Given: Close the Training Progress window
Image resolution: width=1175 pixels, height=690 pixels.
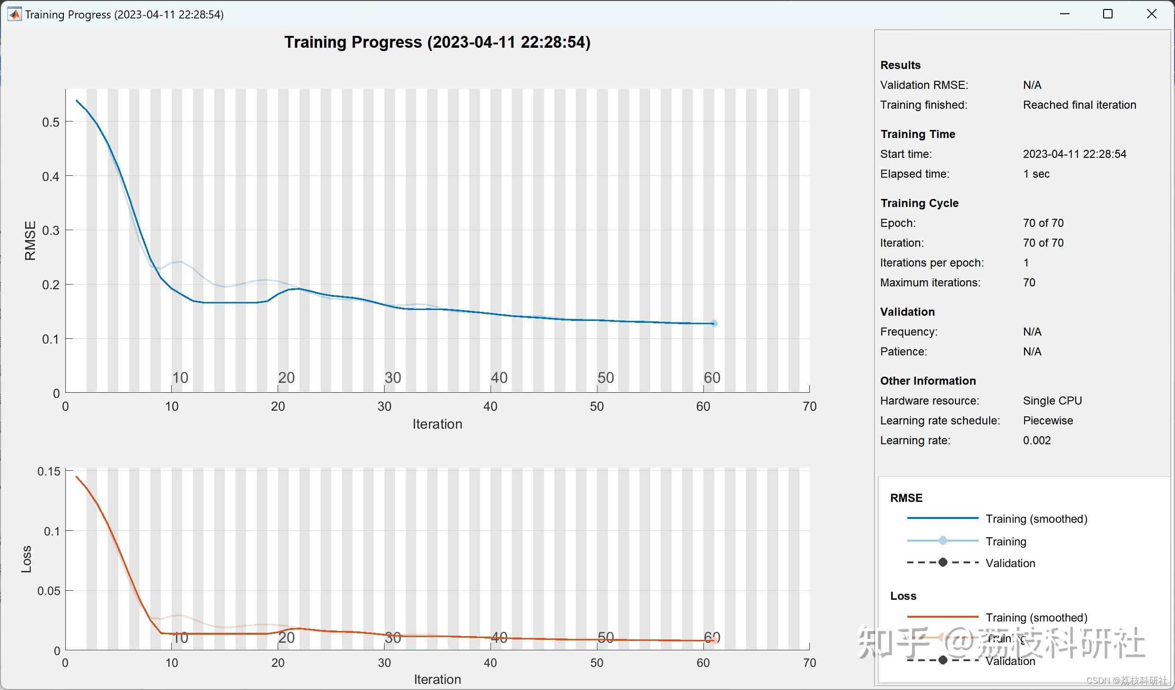Looking at the screenshot, I should [x=1152, y=14].
